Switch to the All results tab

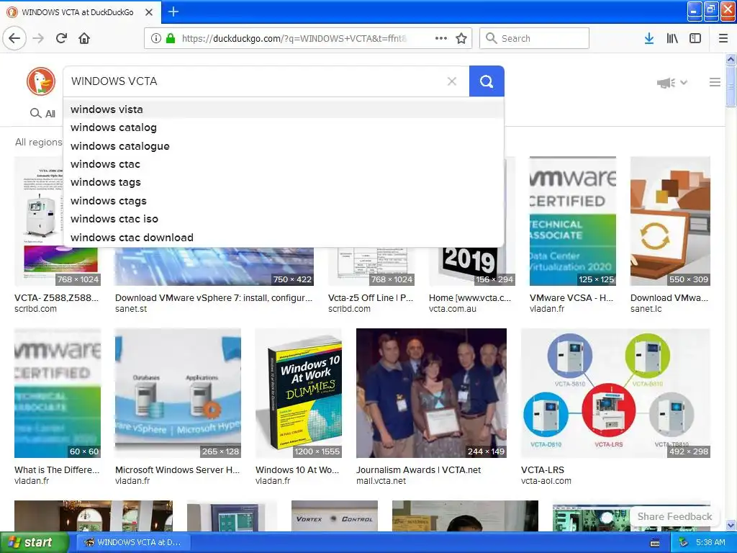click(42, 113)
